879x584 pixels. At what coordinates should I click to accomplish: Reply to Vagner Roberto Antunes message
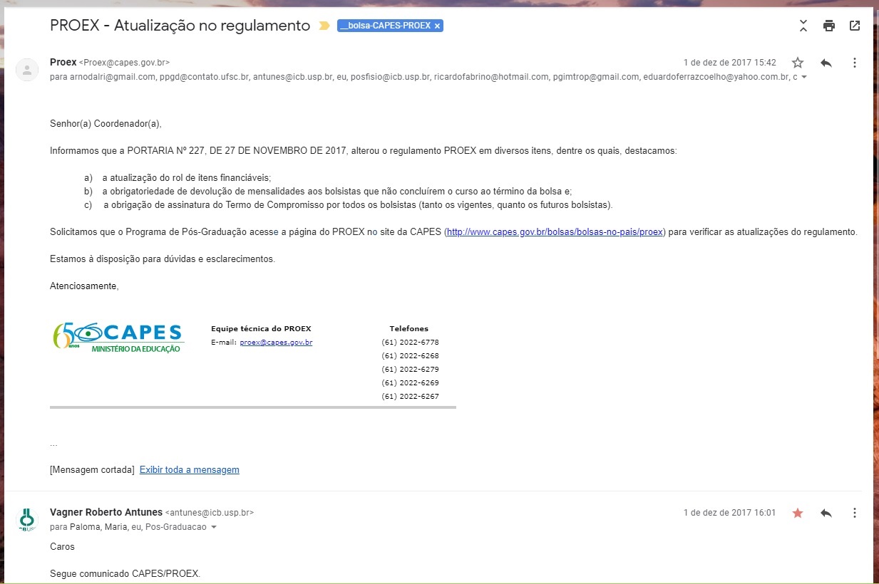click(x=826, y=513)
